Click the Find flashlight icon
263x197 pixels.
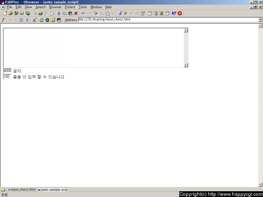[x=96, y=13]
